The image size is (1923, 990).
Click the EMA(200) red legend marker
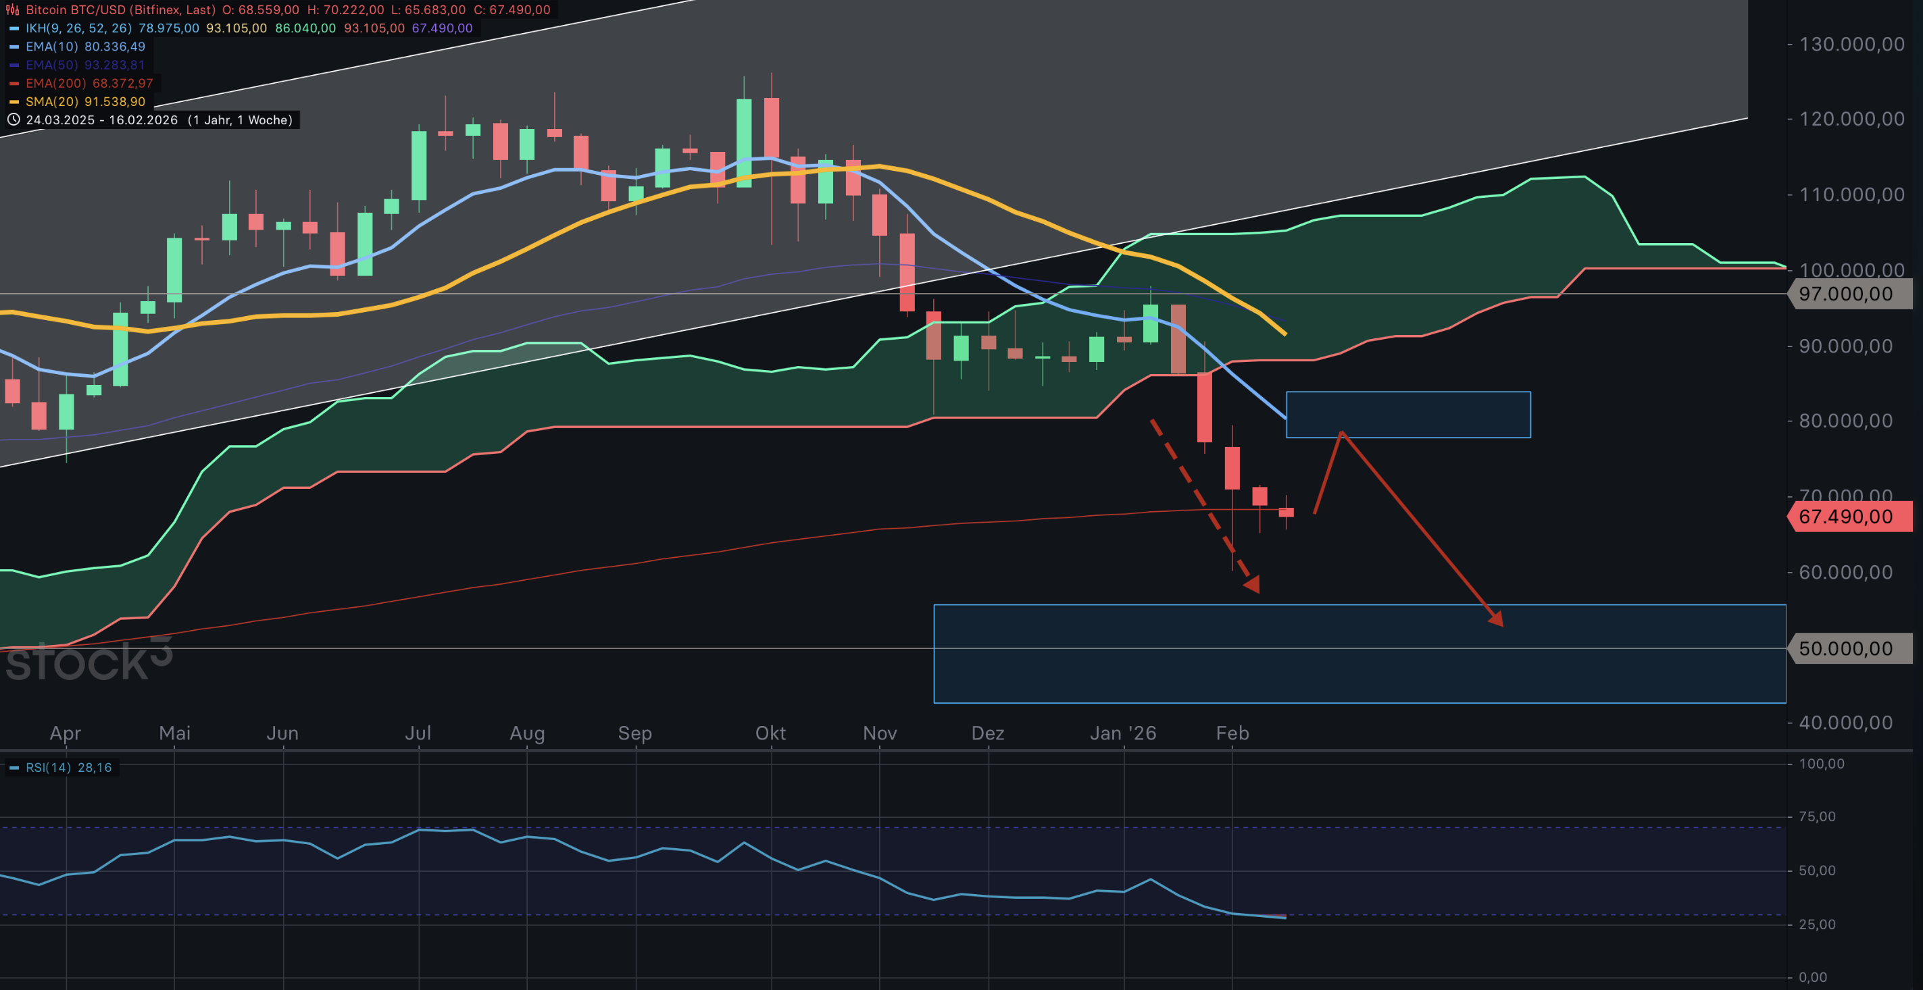point(14,84)
